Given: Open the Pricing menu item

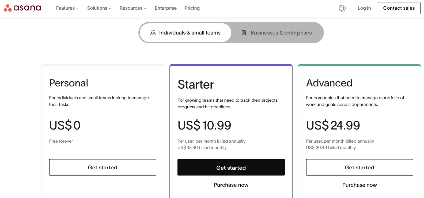Looking at the screenshot, I should (192, 8).
